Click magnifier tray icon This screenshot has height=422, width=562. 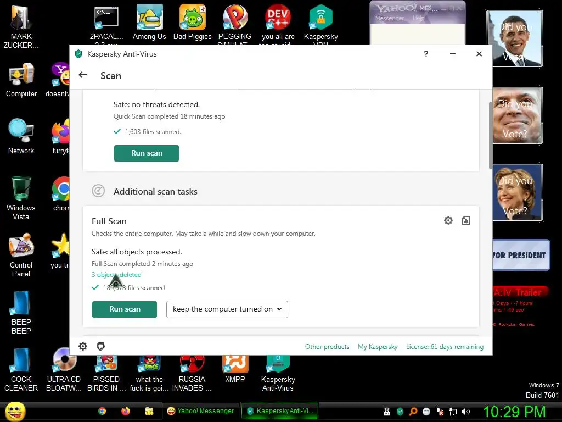(413, 412)
